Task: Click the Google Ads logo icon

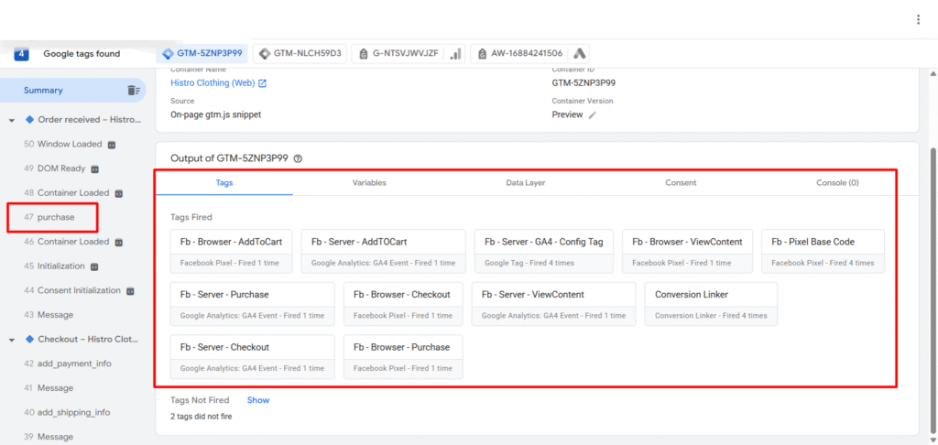Action: point(580,54)
